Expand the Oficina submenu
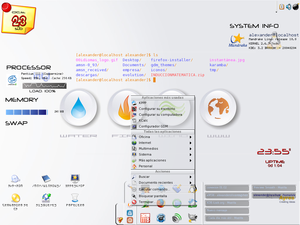The height and width of the screenshot is (225, 300). coord(163,137)
